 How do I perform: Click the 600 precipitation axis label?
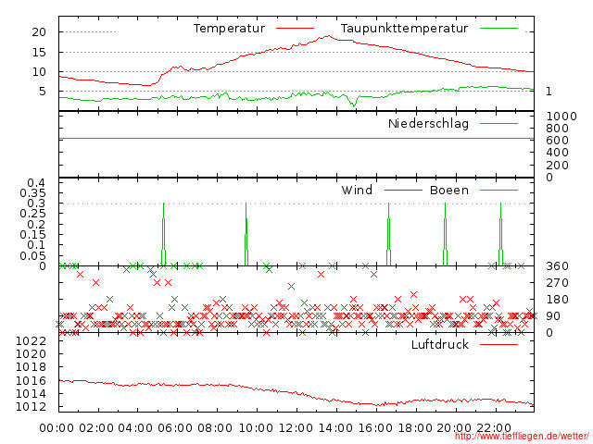(x=558, y=141)
